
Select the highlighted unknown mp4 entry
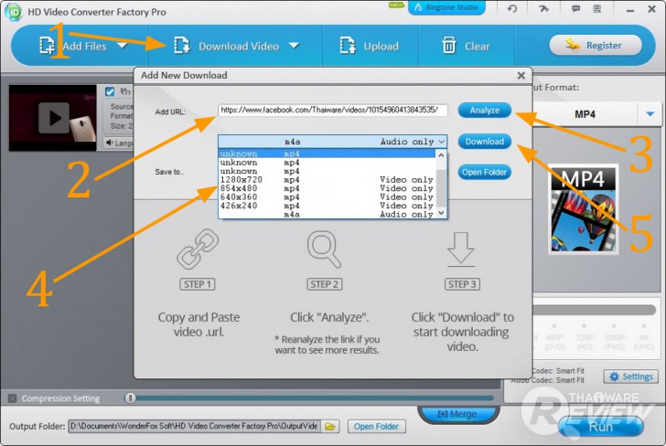tap(328, 154)
